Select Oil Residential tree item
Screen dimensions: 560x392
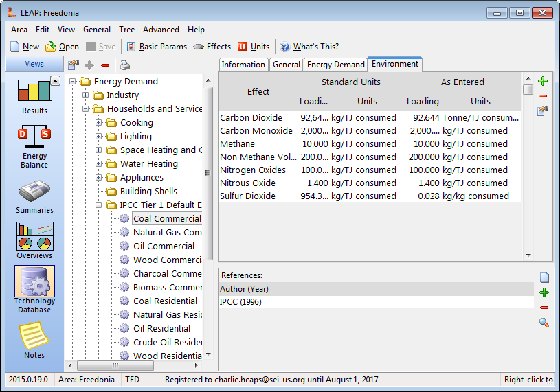pos(161,329)
